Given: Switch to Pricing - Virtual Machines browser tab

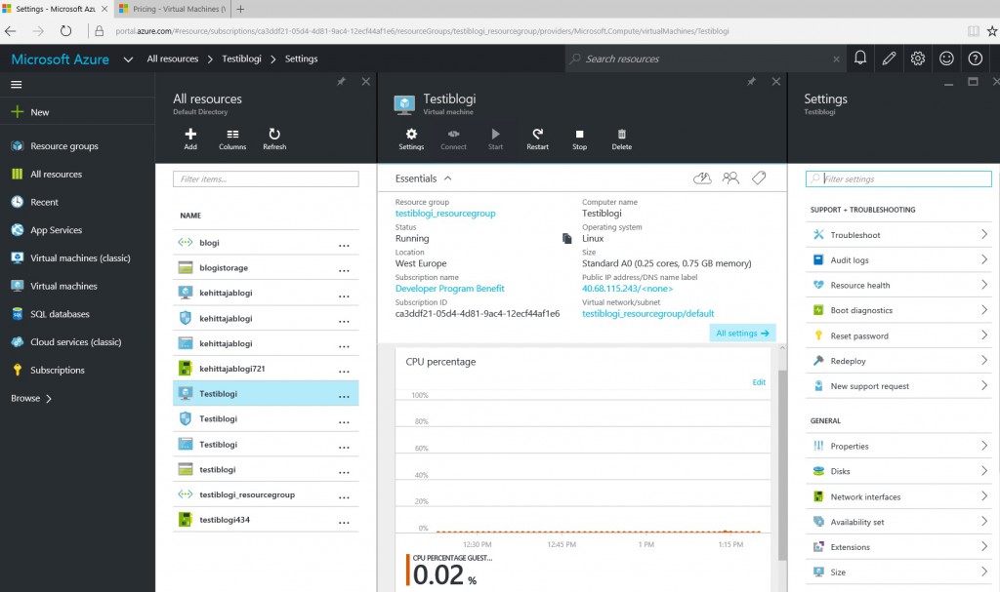Looking at the screenshot, I should tap(172, 9).
